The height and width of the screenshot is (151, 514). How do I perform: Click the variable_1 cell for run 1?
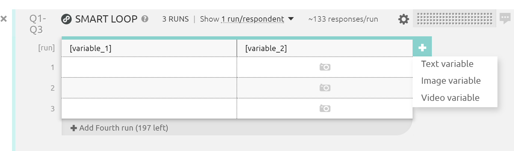[149, 67]
